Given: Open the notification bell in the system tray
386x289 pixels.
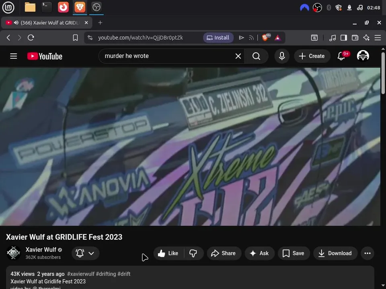Looking at the screenshot, I should (x=349, y=8).
